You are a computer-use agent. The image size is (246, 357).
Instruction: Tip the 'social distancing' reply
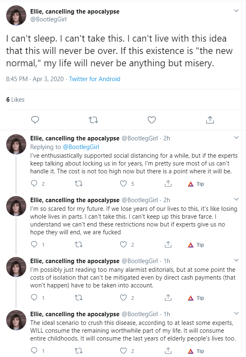point(196,184)
